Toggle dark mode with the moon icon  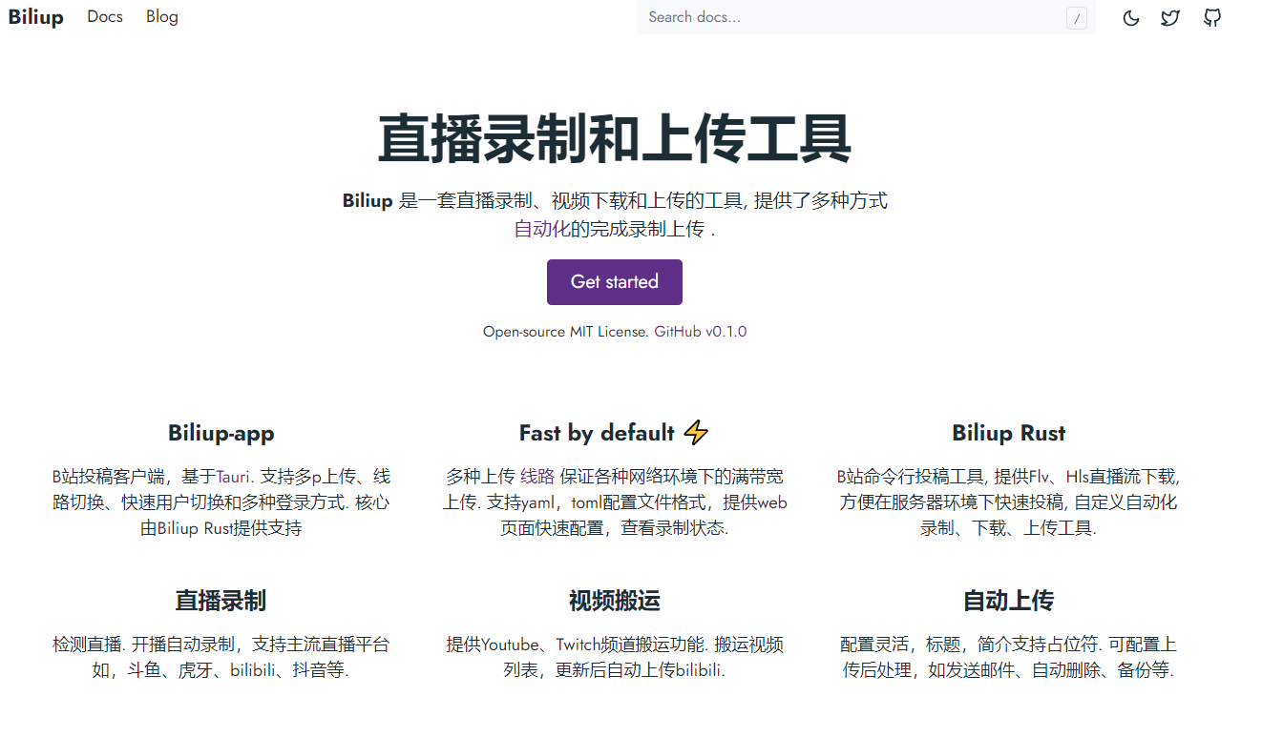click(1131, 18)
